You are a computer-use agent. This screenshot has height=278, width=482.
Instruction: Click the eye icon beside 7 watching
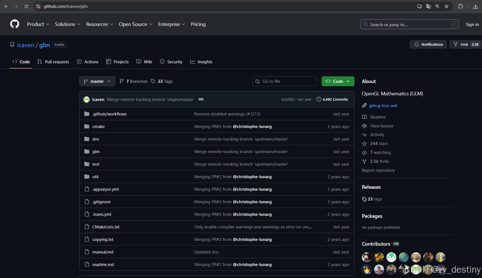click(364, 153)
